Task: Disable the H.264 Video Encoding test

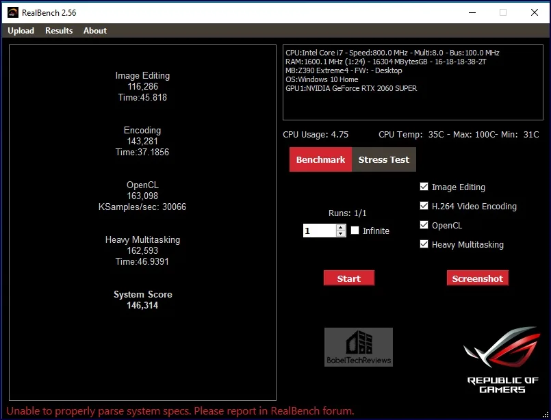Action: coord(424,206)
